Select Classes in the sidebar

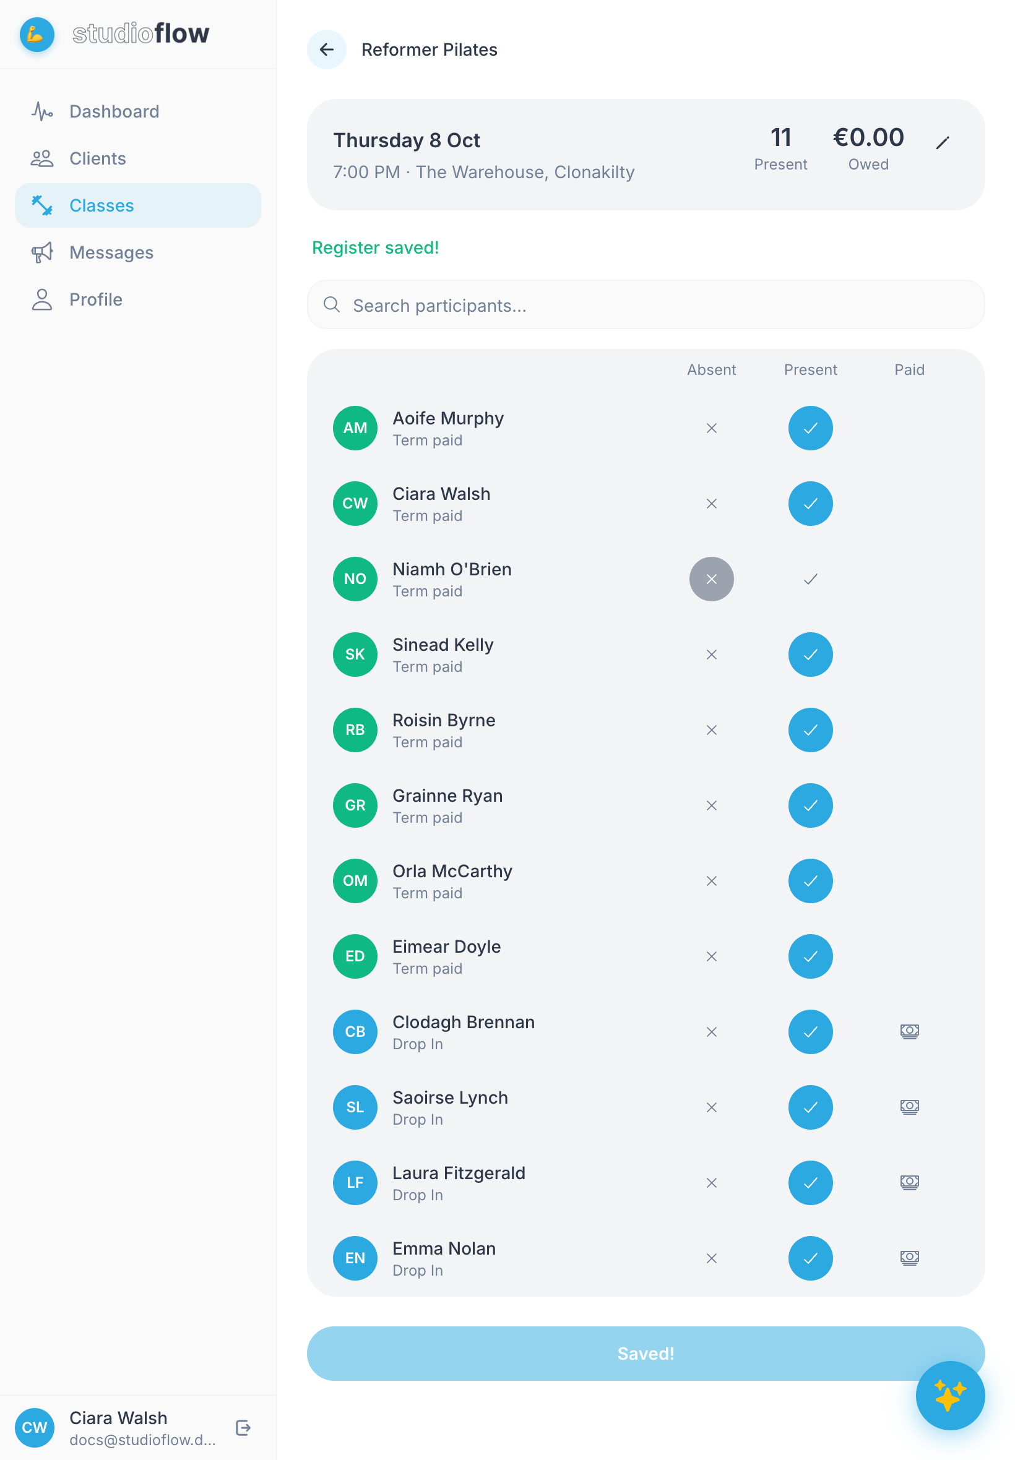pos(138,205)
